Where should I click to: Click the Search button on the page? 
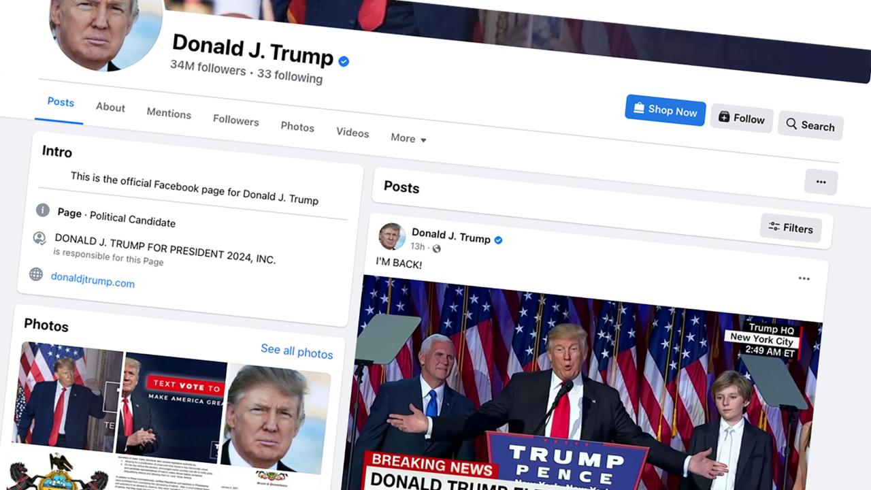[810, 125]
